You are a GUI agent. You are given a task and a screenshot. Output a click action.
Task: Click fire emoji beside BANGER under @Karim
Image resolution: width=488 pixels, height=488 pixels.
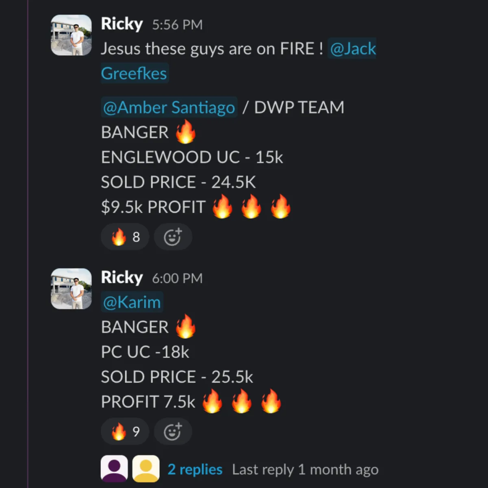(186, 327)
